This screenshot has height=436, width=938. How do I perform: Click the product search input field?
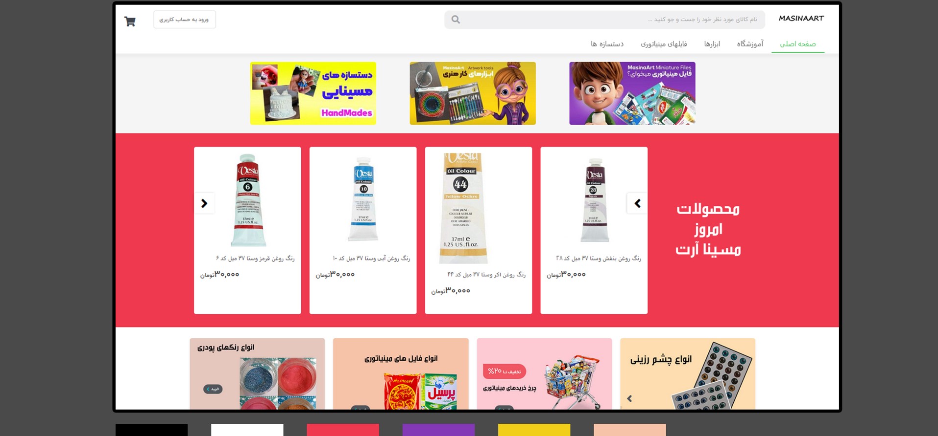(x=604, y=20)
